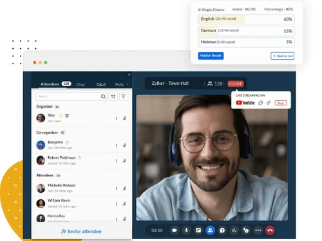Click the 03:50 meeting timer
This screenshot has height=241, width=322.
[x=157, y=231]
